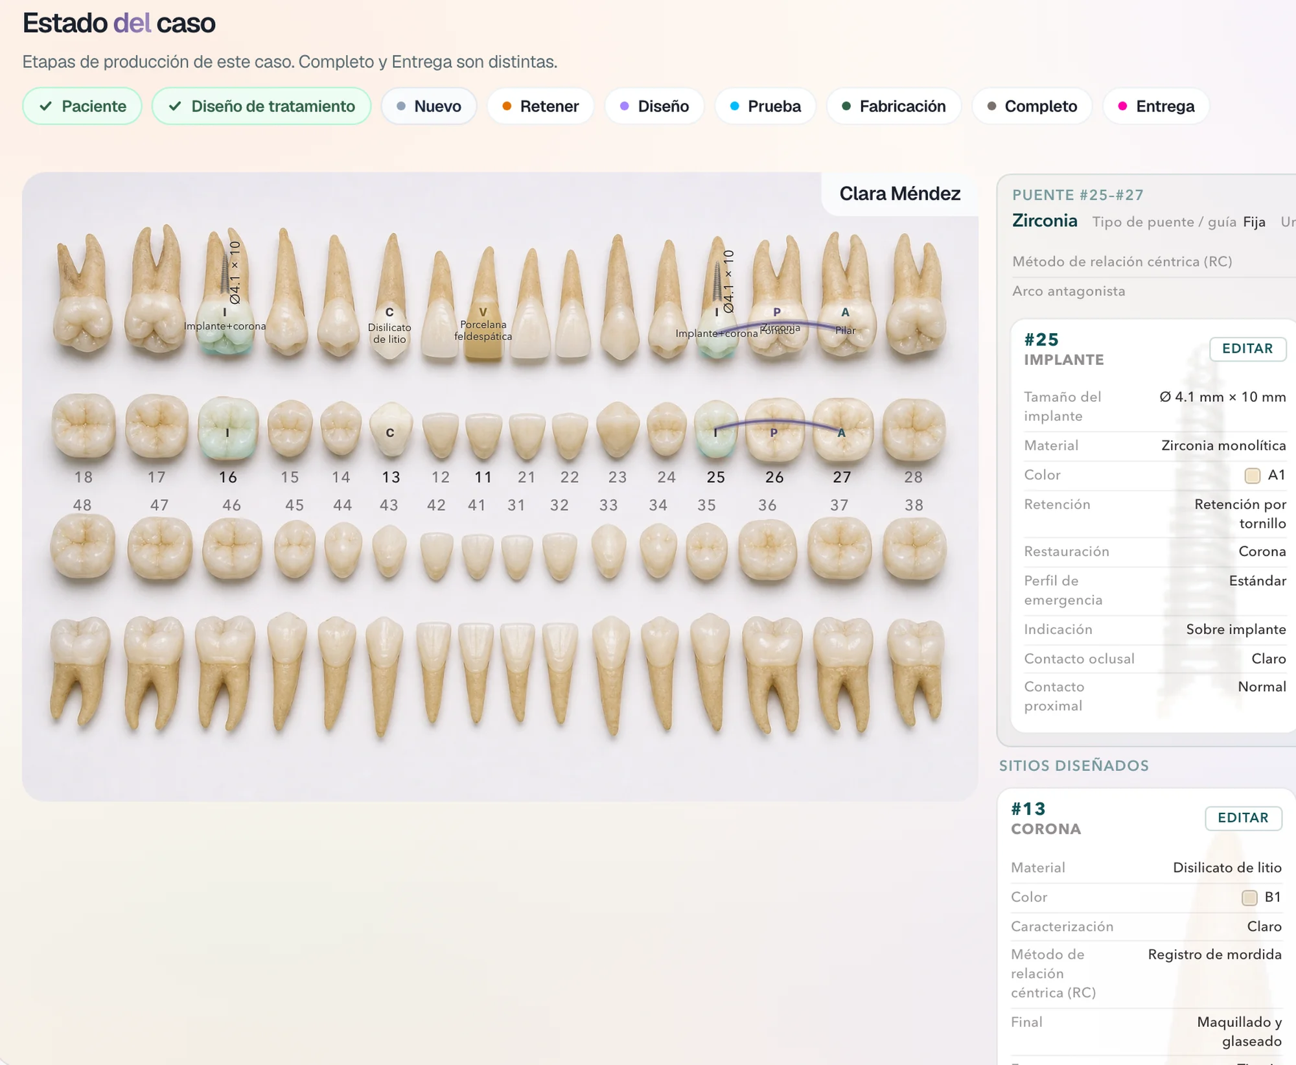Screen dimensions: 1296x1065
Task: Set case status to Nuevo
Action: coord(428,106)
